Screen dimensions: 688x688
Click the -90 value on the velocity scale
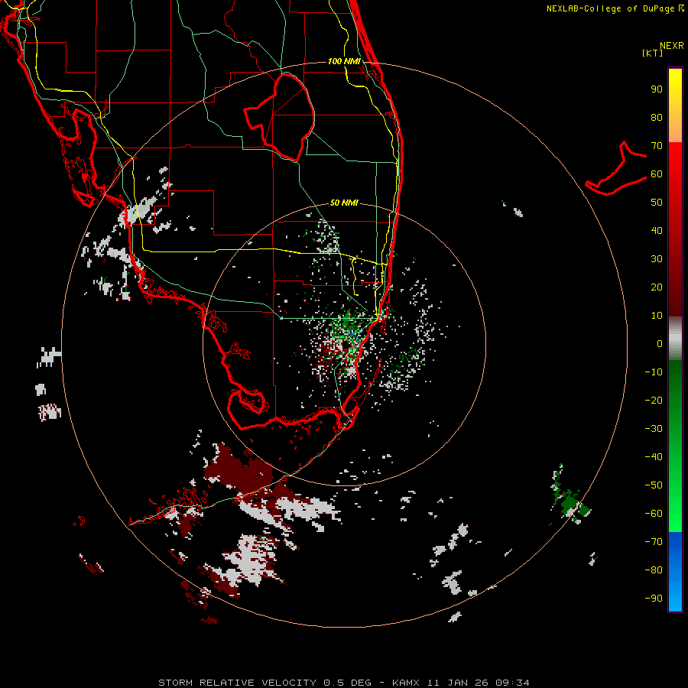click(x=654, y=599)
